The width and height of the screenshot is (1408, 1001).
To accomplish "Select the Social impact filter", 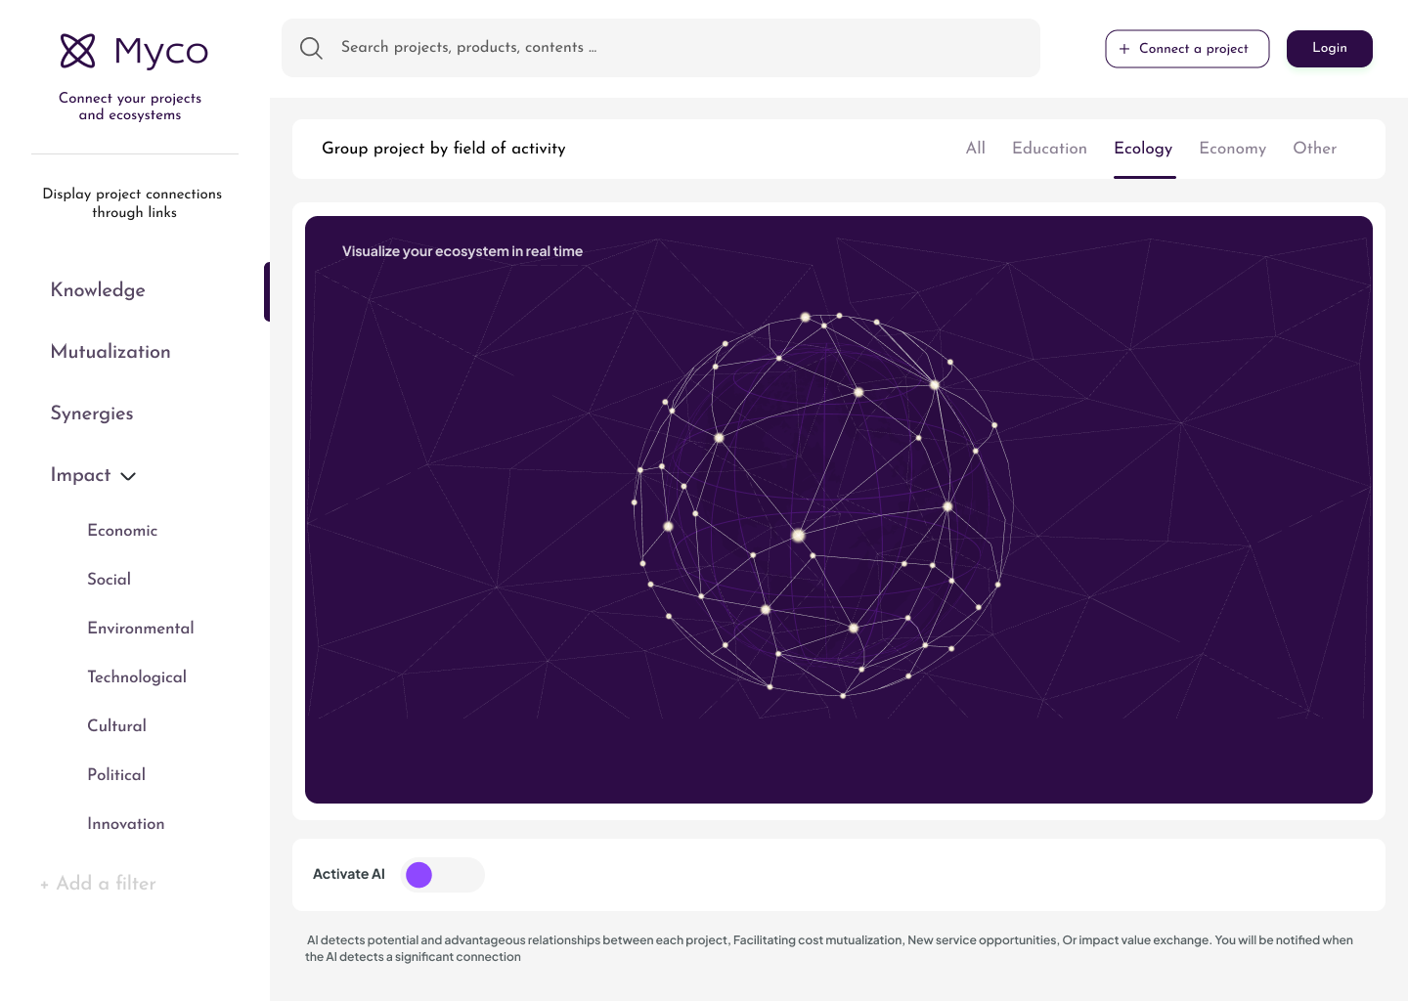I will 109,580.
